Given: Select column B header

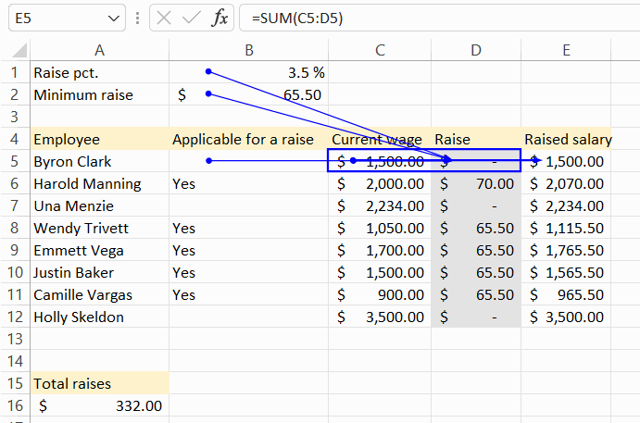Looking at the screenshot, I should (248, 50).
